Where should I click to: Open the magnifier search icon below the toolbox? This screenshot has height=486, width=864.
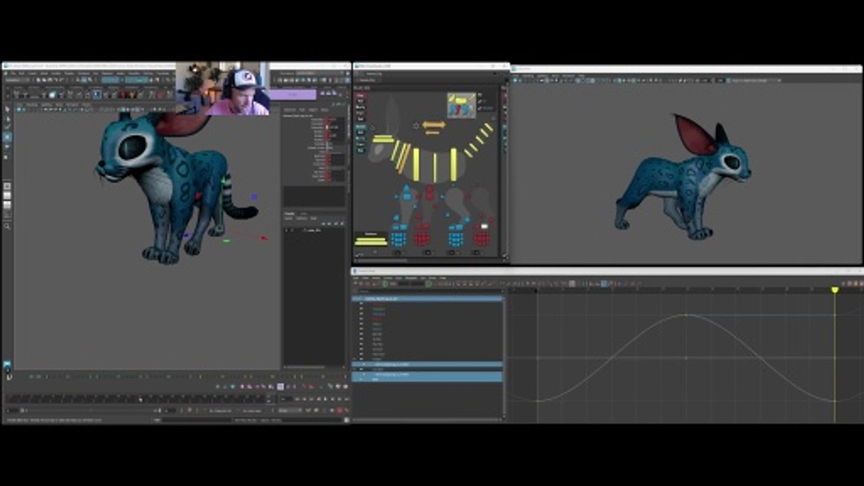point(7,226)
